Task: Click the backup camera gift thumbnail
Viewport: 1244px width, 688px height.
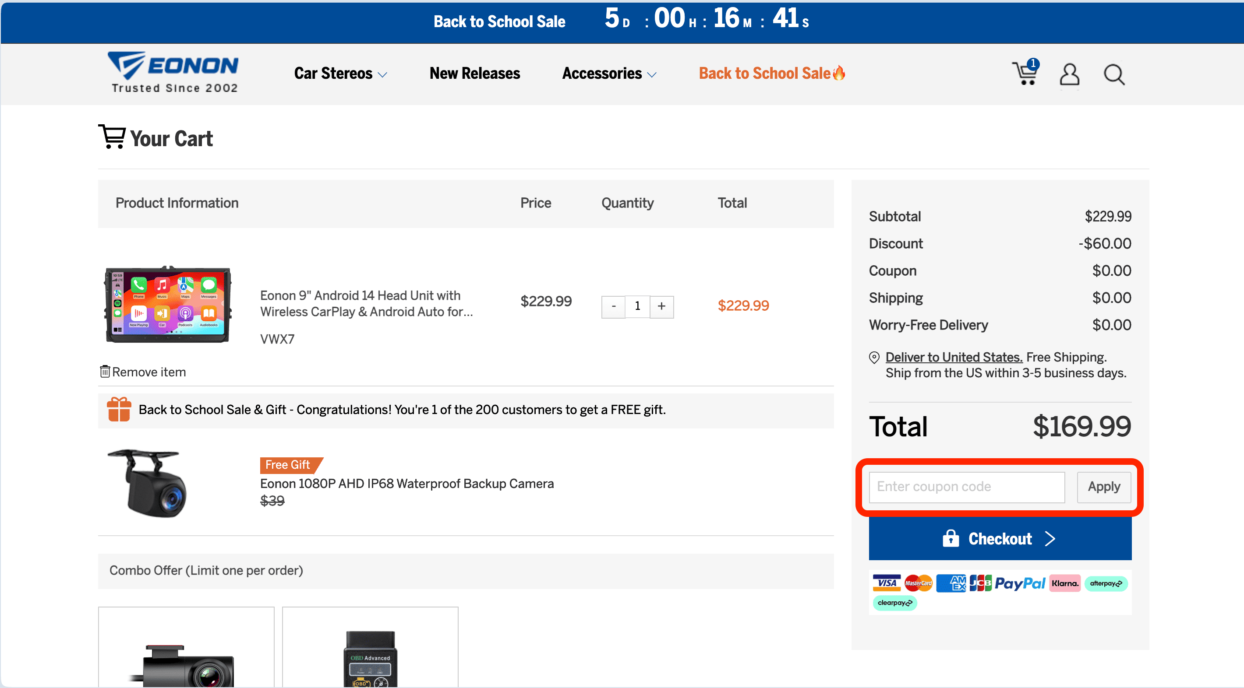Action: [148, 483]
